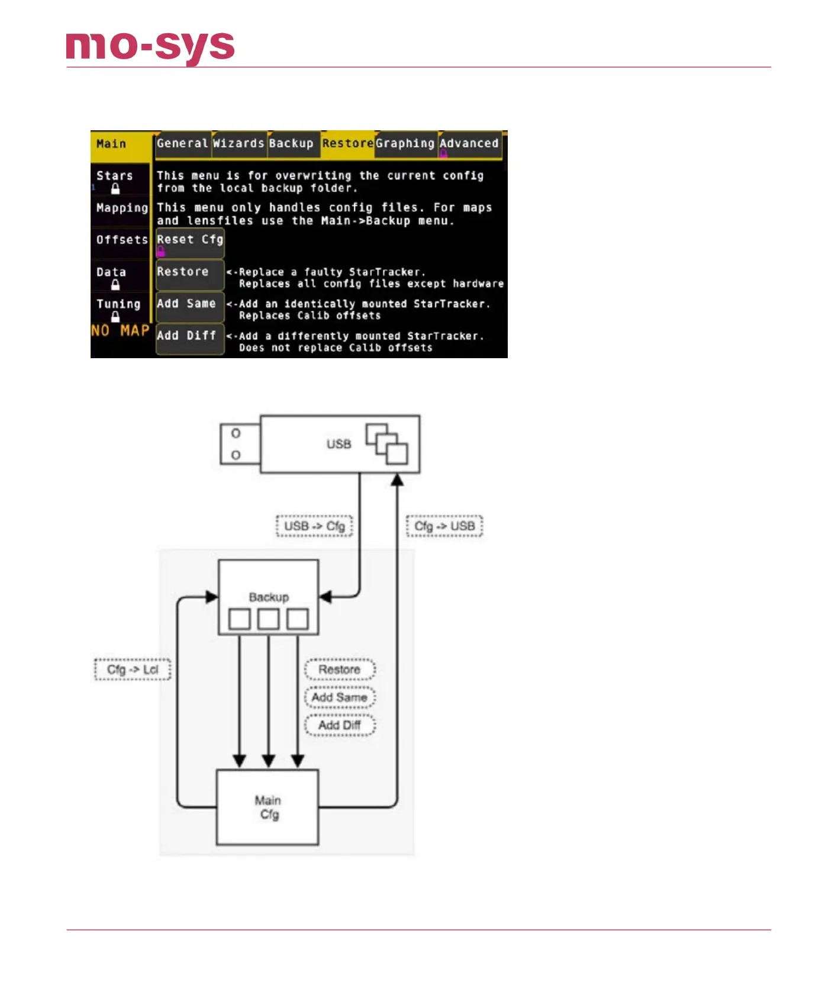Viewport: 838px width, 997px height.
Task: Click the magenta lock on Reset Cfg
Action: pyautogui.click(x=160, y=251)
